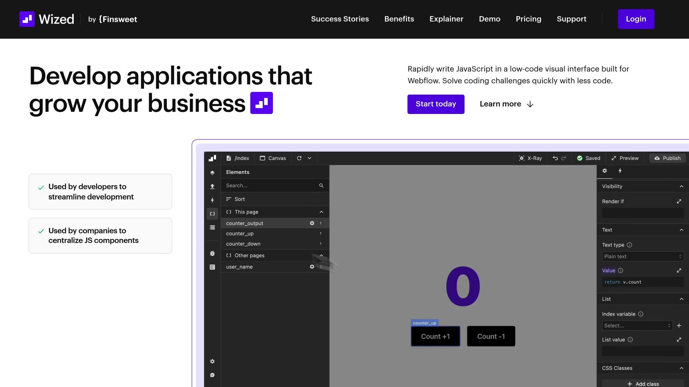This screenshot has height=387, width=689.
Task: Open the stacked data store sidebar icon
Action: tap(212, 227)
